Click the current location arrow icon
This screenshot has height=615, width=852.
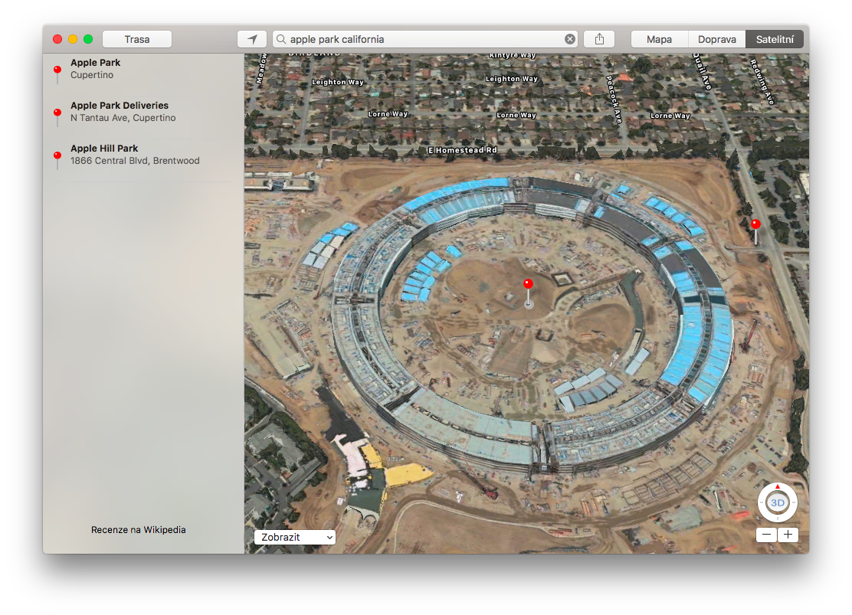tap(252, 39)
